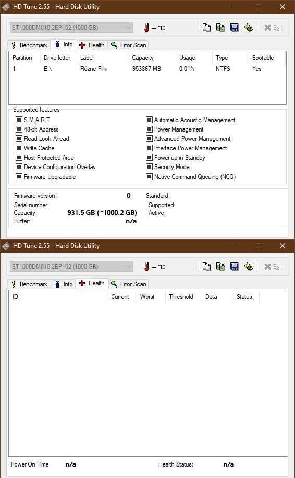Open the Info tab in bottom window

tap(64, 284)
